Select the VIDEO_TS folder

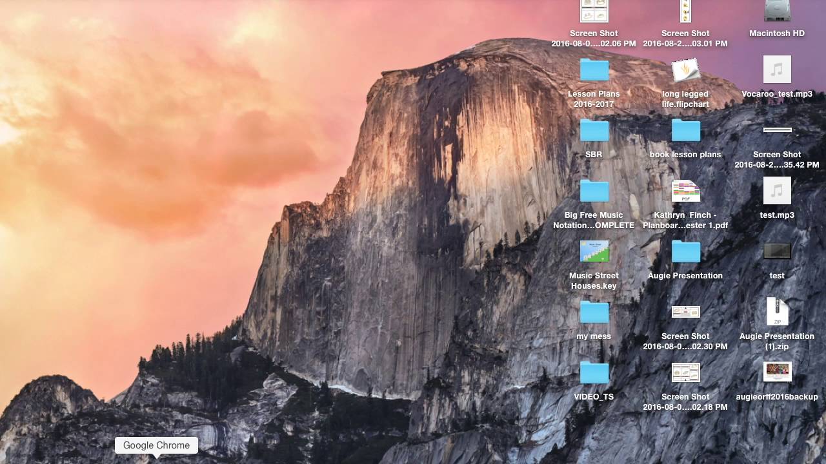pyautogui.click(x=594, y=373)
